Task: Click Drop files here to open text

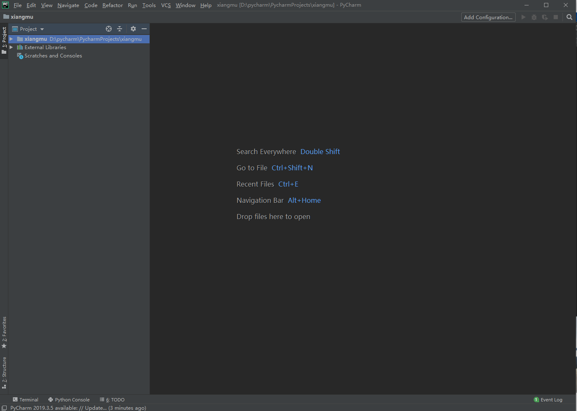Action: 273,217
